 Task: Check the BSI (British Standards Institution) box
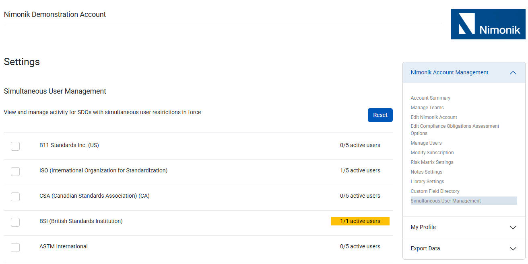point(15,222)
